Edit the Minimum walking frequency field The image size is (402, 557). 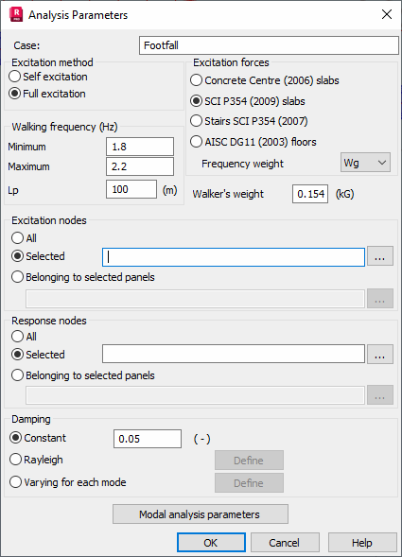[140, 147]
